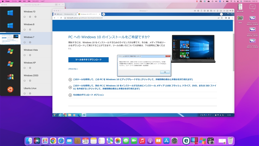259x146 pixels.
Task: Open the settings gear for Windows 8
Action: (30, 29)
